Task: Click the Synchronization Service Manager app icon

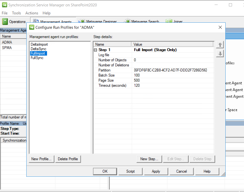Action: coord(4,5)
